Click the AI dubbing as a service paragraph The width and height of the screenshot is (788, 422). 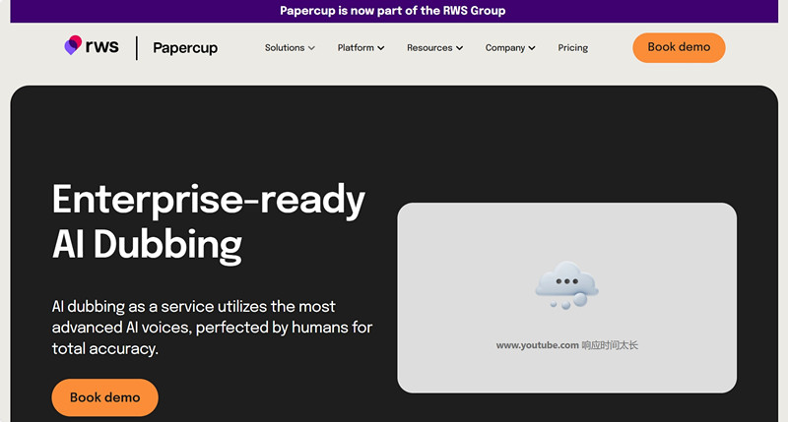coord(212,328)
